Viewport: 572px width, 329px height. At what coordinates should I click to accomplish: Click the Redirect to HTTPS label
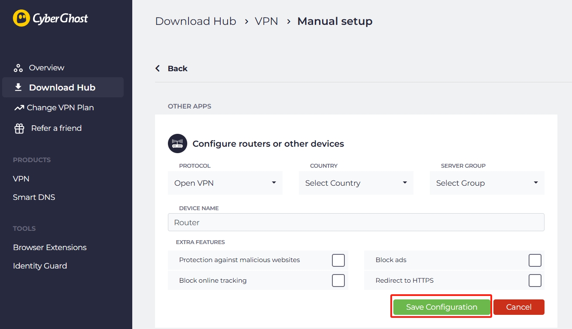pos(405,281)
